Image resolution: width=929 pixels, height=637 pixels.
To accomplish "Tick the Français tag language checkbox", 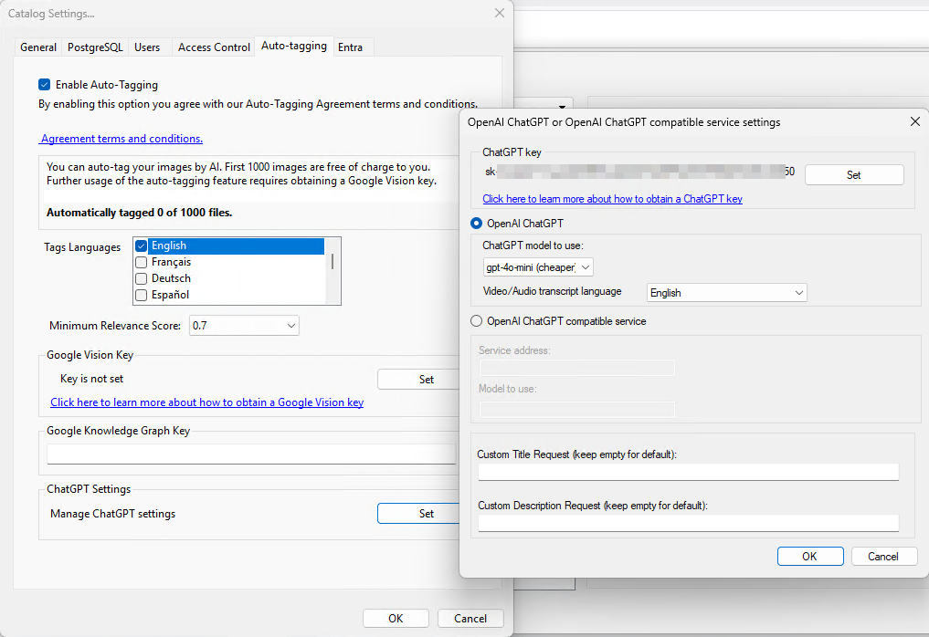I will pyautogui.click(x=142, y=262).
